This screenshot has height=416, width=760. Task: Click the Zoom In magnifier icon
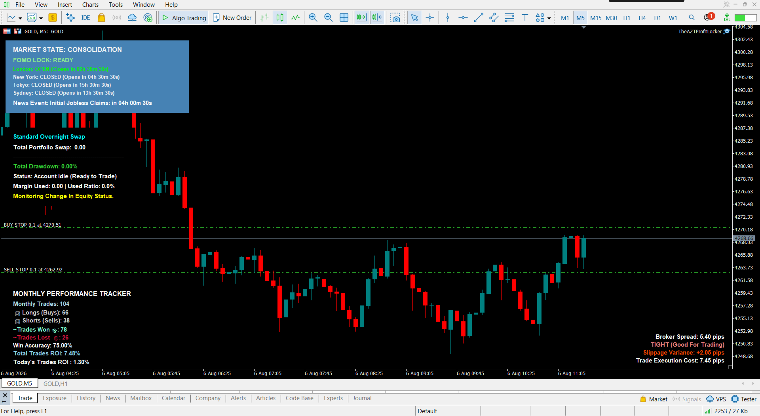tap(313, 18)
